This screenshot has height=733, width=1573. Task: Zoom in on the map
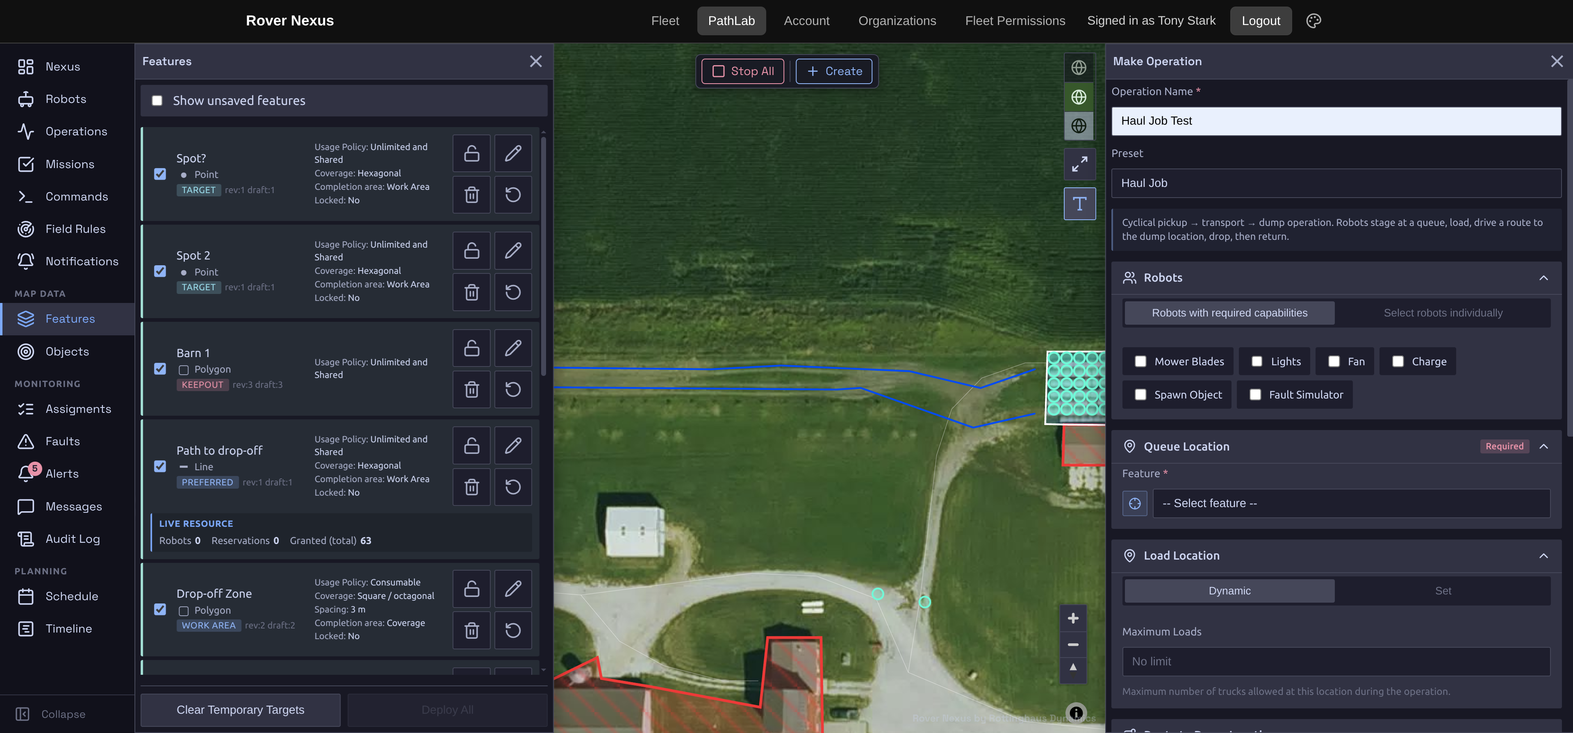(x=1073, y=618)
